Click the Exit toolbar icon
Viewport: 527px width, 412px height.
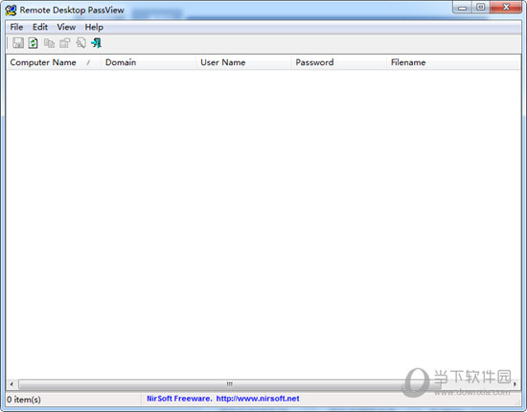[97, 43]
